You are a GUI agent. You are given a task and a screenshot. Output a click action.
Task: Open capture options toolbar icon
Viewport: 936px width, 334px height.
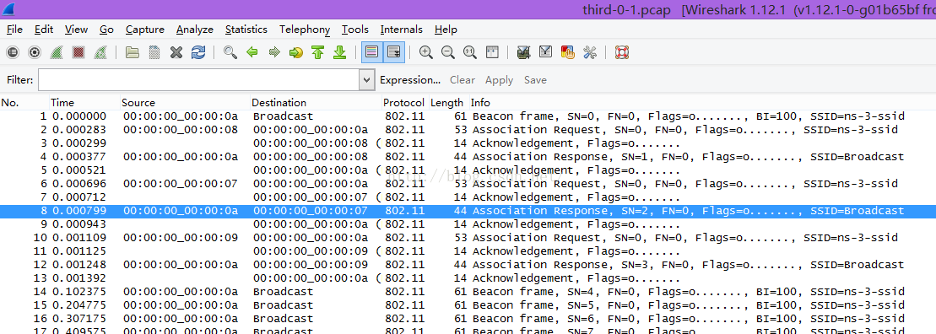[35, 52]
